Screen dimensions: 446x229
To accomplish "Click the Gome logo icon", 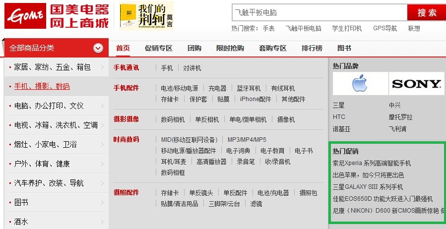I will pos(24,16).
